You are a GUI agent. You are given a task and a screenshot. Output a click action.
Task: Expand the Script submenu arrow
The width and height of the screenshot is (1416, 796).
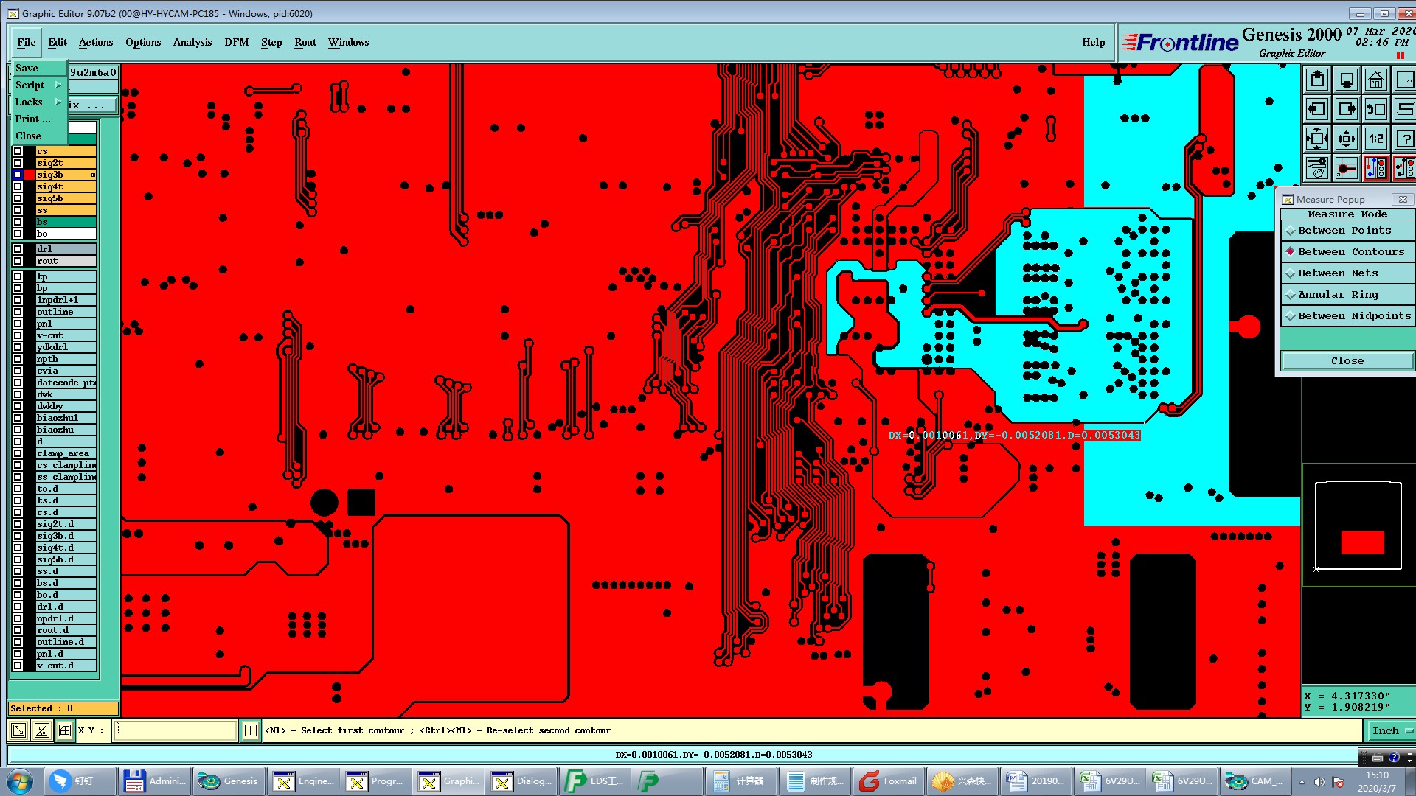click(x=58, y=85)
